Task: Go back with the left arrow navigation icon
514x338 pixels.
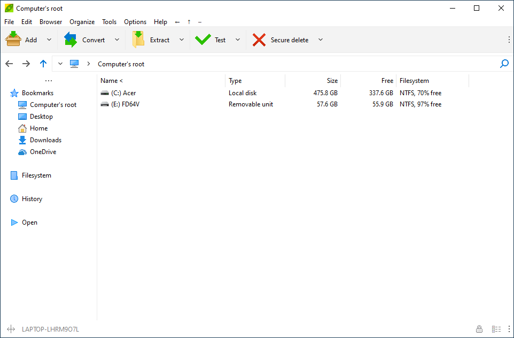Action: click(x=9, y=64)
